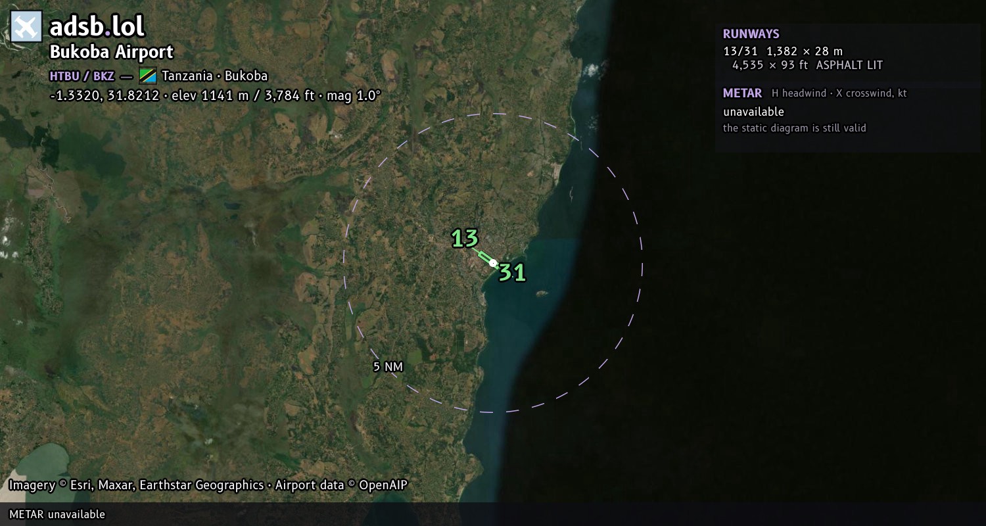Click the airport reference point marker on runway
986x526 pixels.
[493, 263]
